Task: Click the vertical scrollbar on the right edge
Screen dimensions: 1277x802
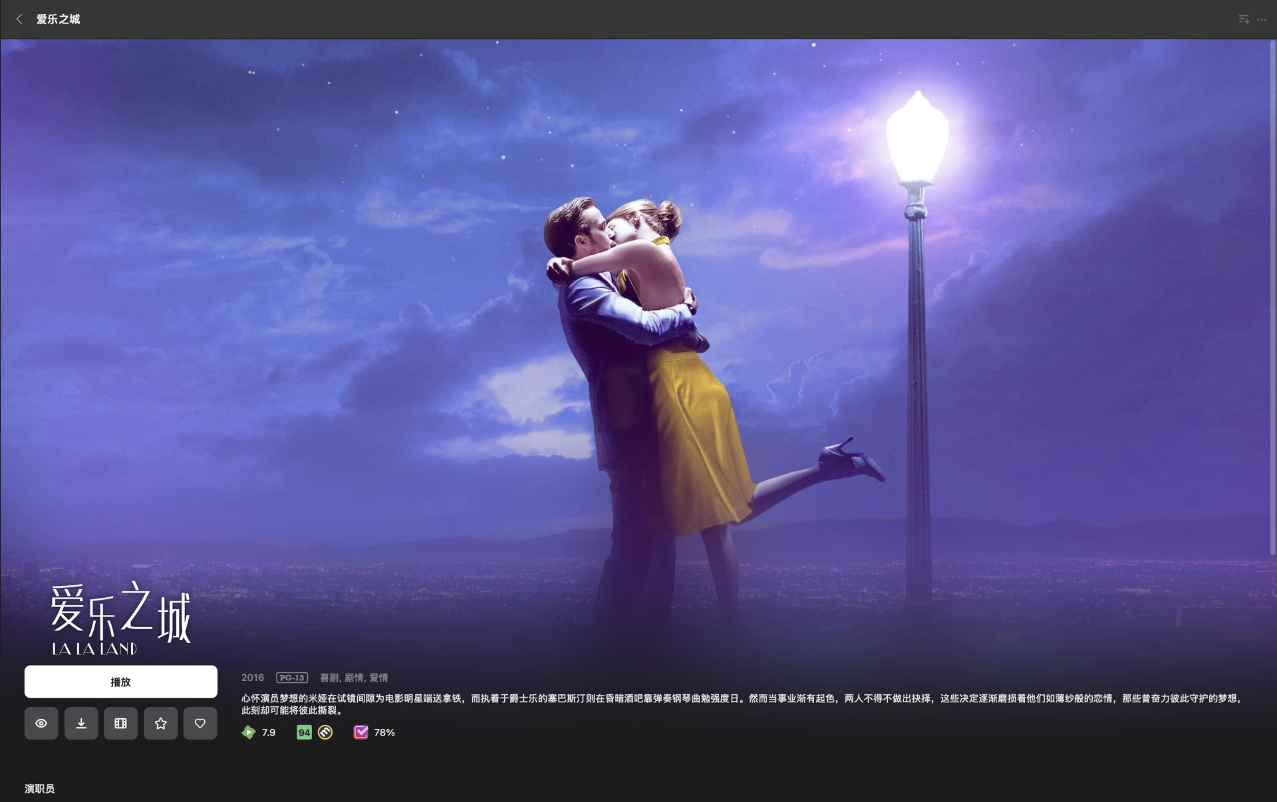Action: [1273, 298]
